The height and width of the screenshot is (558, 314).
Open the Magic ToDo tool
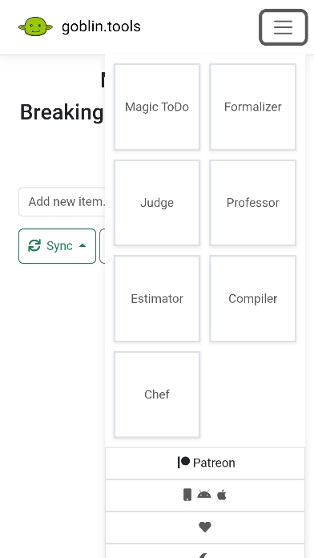pyautogui.click(x=157, y=107)
